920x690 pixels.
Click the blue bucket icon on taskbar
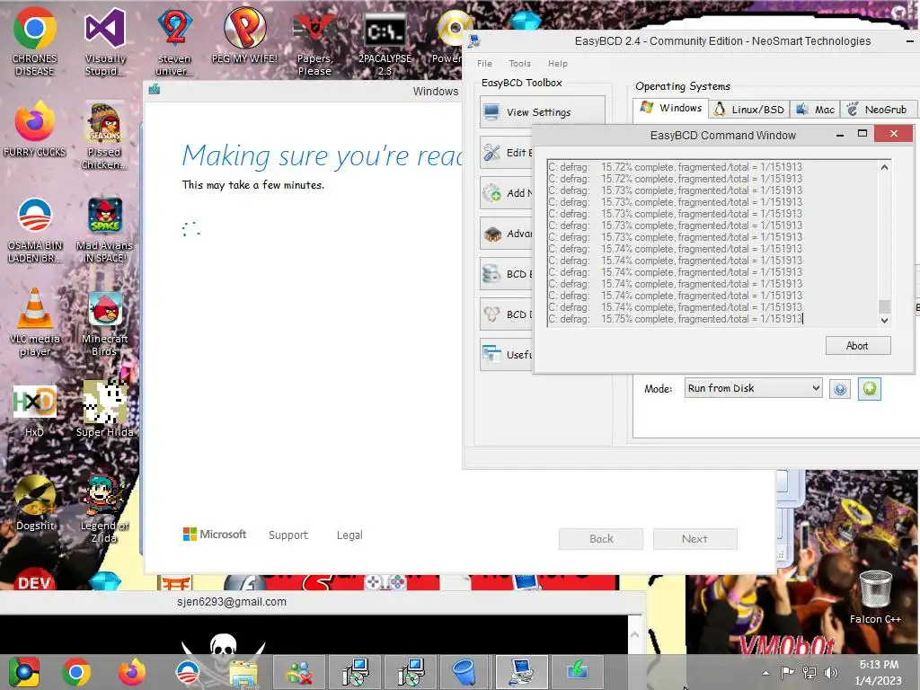click(x=464, y=672)
